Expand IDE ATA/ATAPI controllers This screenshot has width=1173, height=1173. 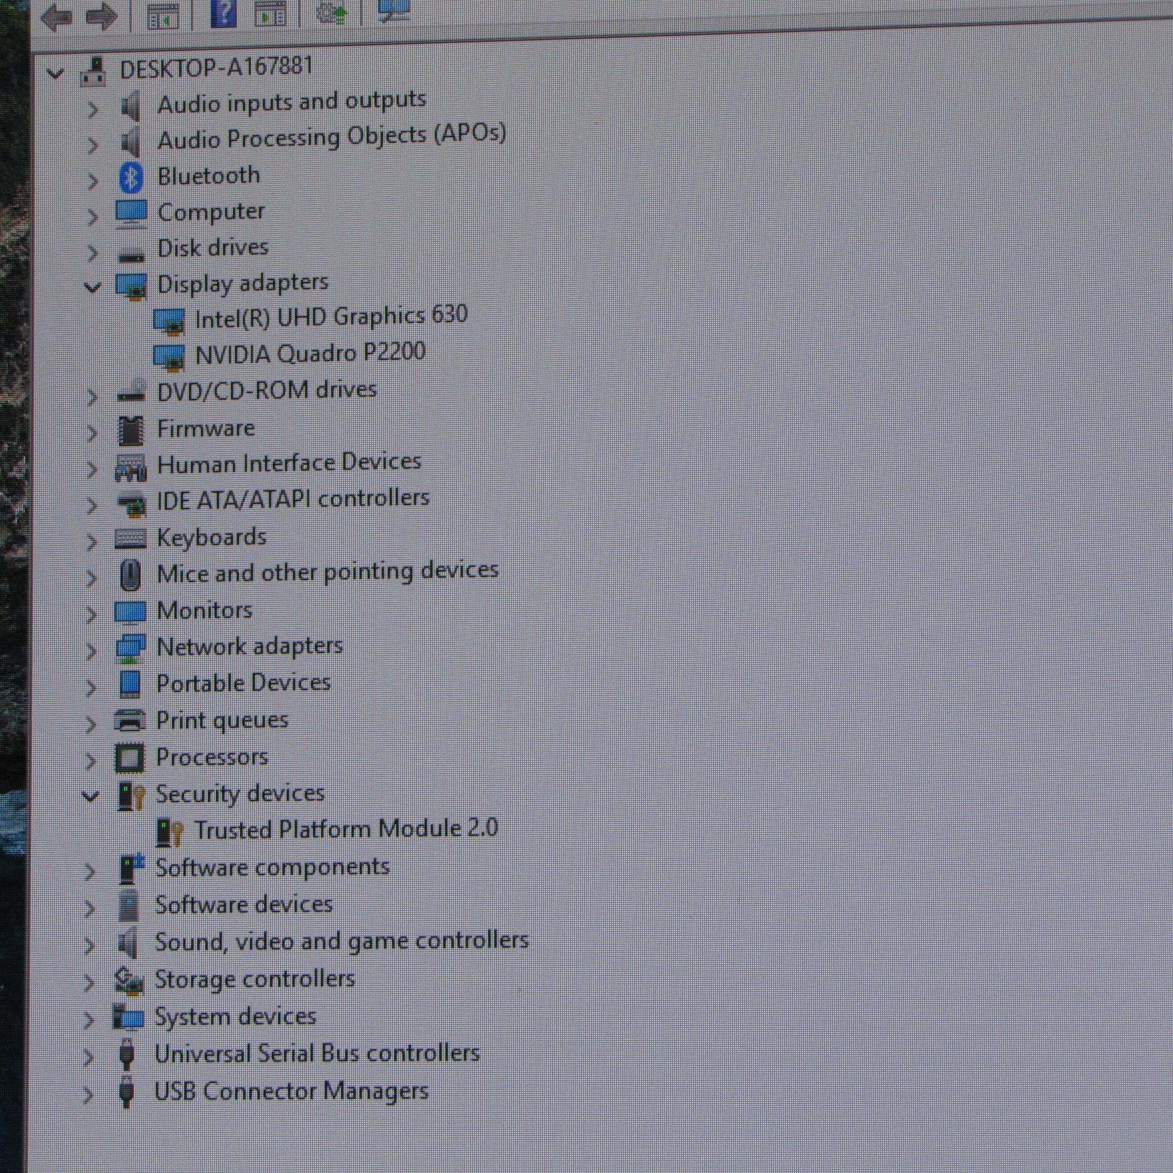click(91, 505)
